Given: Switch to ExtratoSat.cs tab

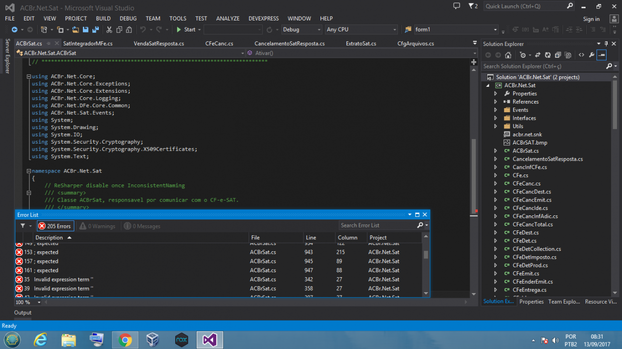Looking at the screenshot, I should point(361,43).
